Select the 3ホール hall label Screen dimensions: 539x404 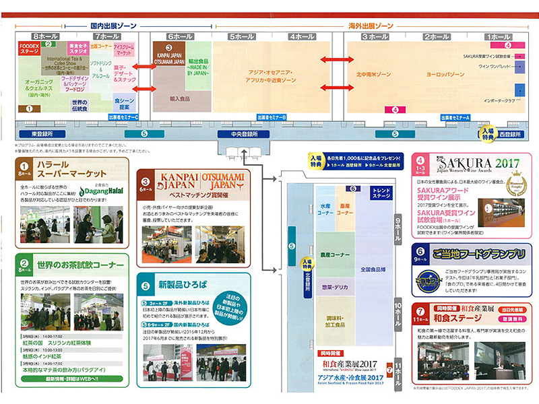pos(375,37)
